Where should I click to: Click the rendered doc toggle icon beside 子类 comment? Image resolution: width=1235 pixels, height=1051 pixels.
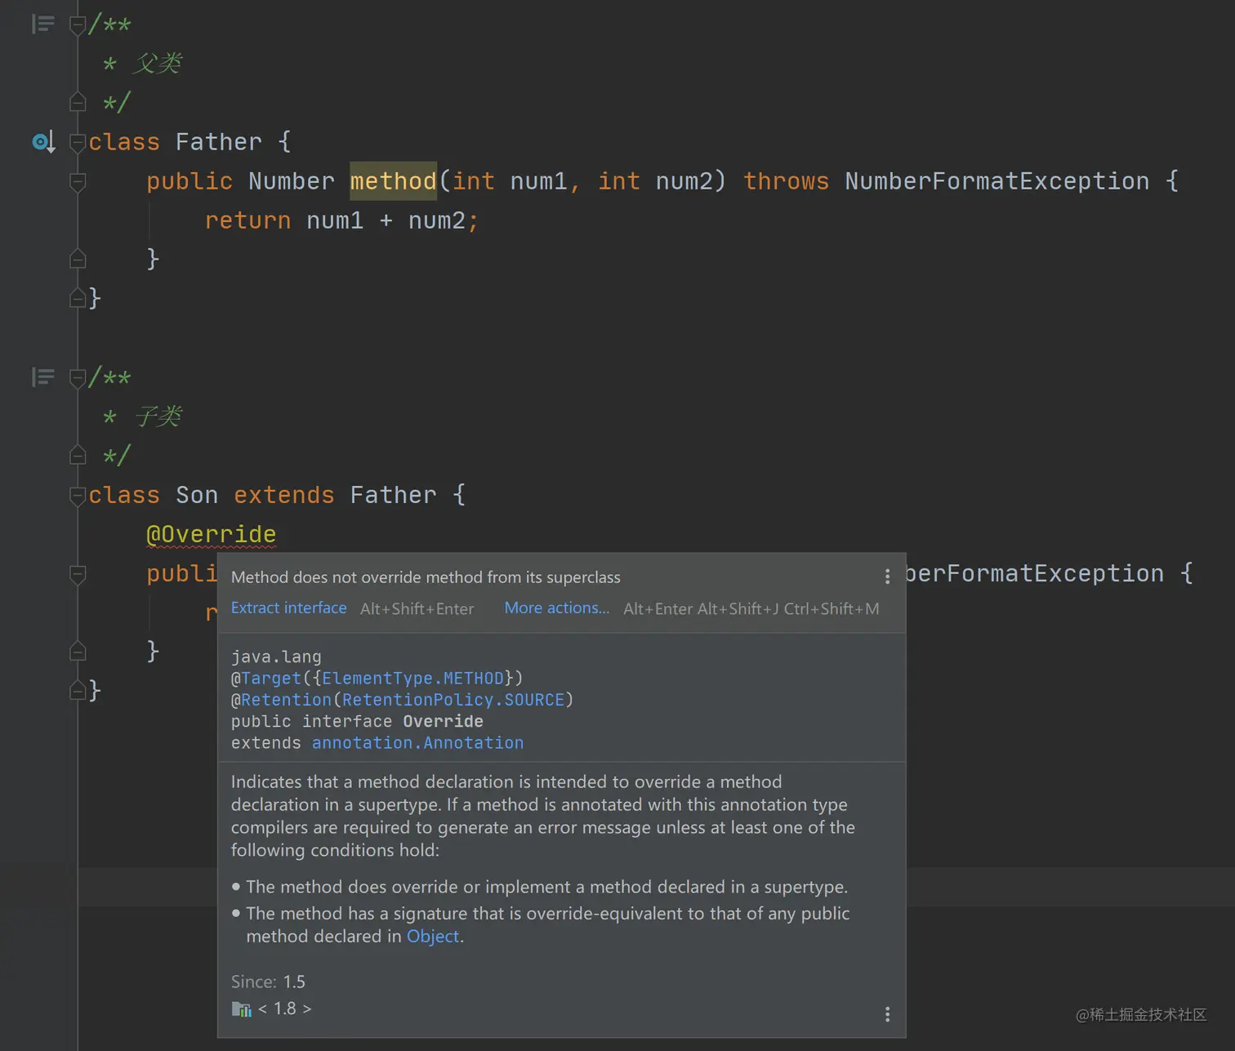tap(42, 377)
